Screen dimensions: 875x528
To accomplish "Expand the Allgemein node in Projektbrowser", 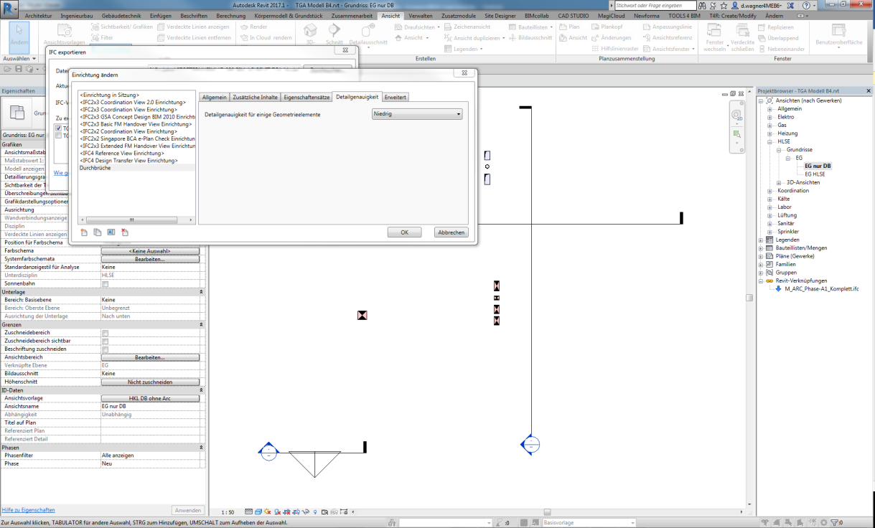I will pyautogui.click(x=771, y=108).
